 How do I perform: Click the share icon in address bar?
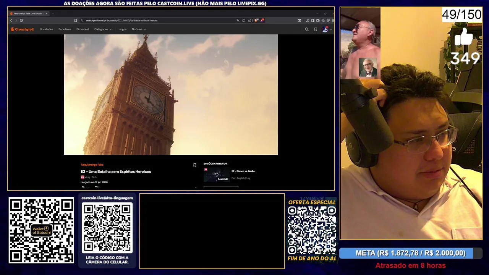(249, 21)
